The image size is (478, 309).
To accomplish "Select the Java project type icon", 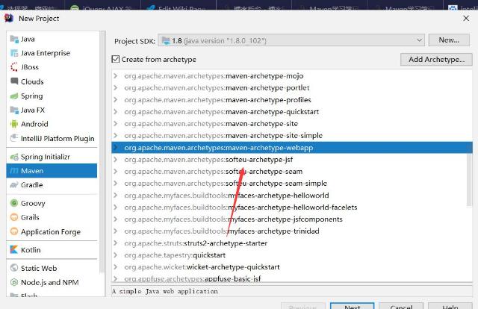I will (x=14, y=39).
